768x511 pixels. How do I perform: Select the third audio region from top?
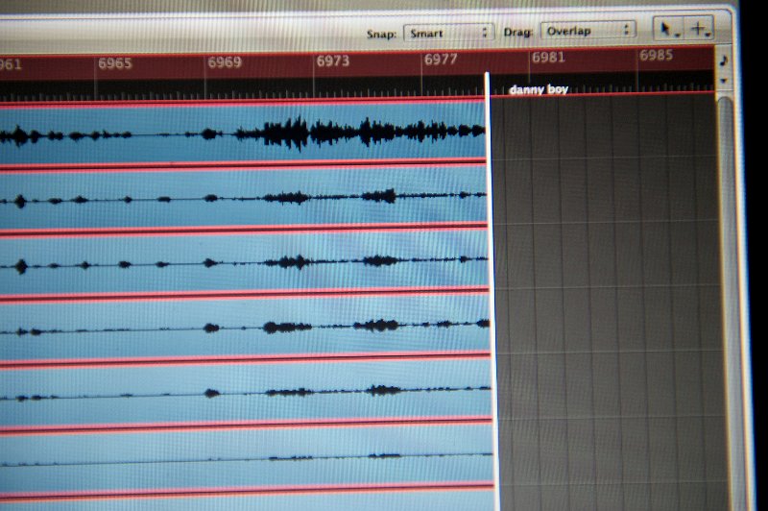[244, 263]
